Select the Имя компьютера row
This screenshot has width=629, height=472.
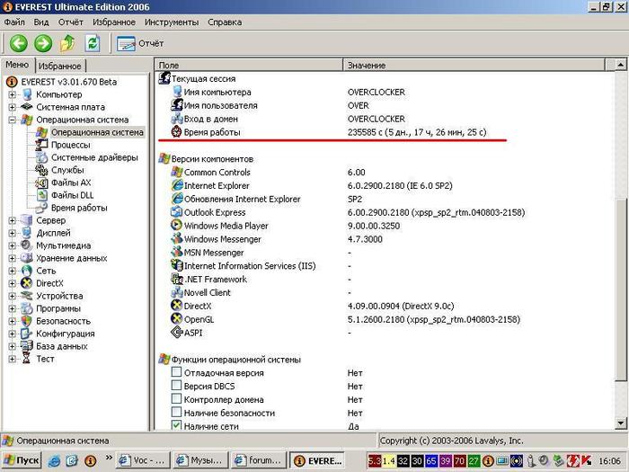(288, 93)
